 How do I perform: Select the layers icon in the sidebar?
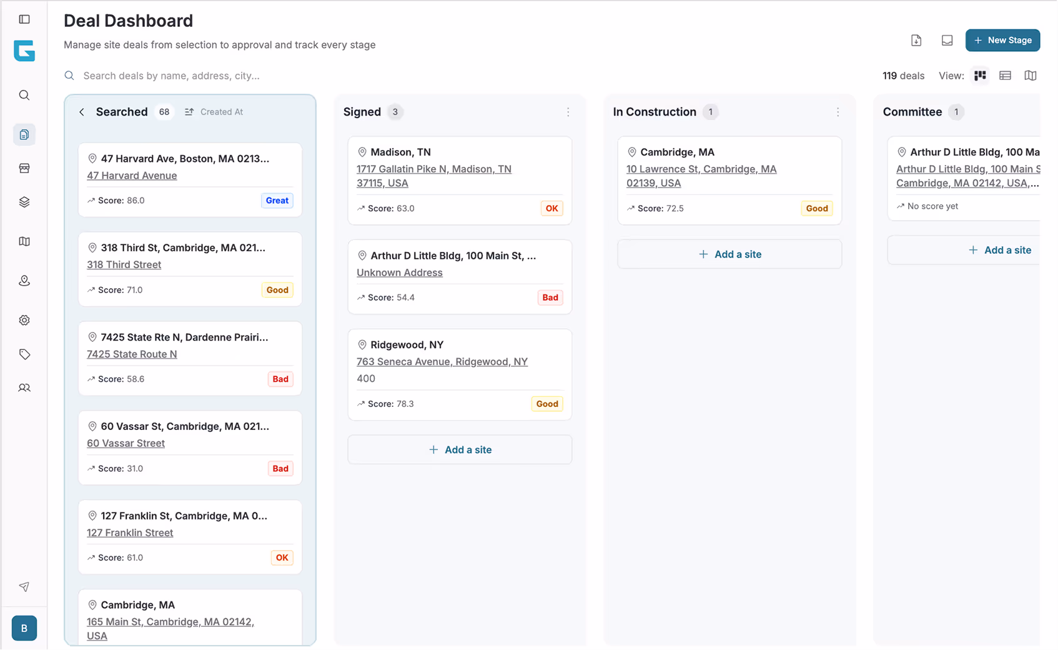(24, 201)
